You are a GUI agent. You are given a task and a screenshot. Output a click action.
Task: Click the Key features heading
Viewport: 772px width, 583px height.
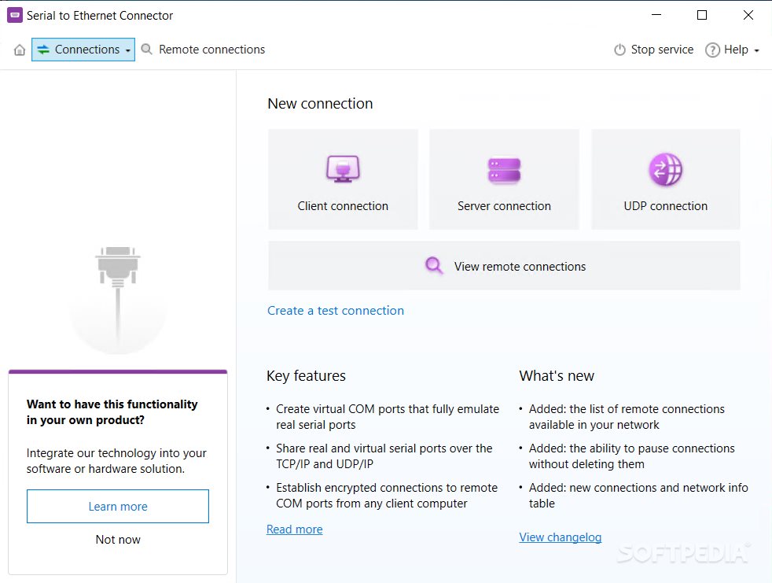click(x=307, y=375)
